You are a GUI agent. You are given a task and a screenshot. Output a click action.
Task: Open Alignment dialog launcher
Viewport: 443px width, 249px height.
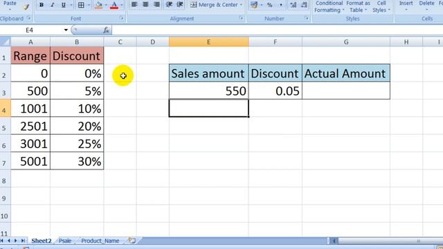(x=241, y=19)
